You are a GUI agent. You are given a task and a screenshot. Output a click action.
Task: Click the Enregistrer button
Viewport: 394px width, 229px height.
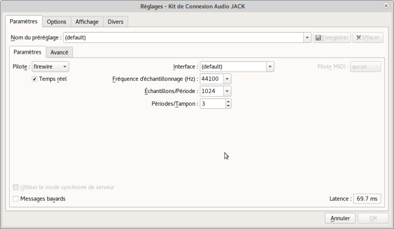pyautogui.click(x=331, y=37)
